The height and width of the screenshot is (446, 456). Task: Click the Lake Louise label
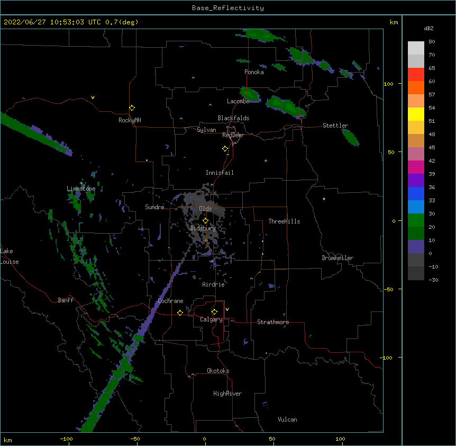[x=10, y=256]
